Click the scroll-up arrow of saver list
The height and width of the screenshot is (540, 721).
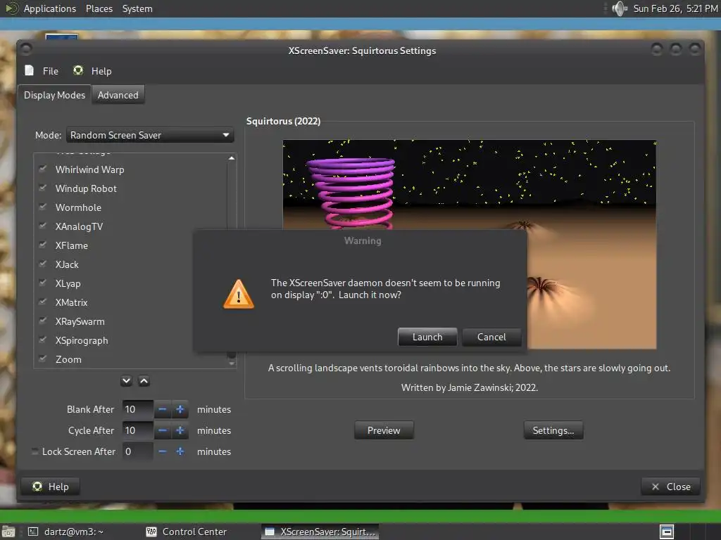coord(231,158)
